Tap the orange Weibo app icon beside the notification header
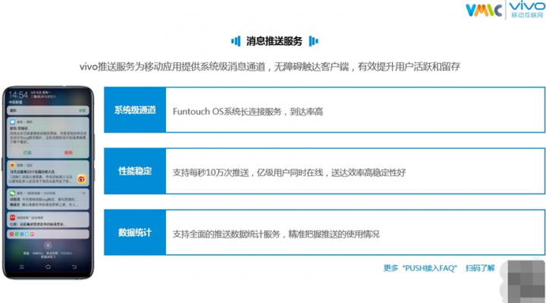 click(13, 166)
